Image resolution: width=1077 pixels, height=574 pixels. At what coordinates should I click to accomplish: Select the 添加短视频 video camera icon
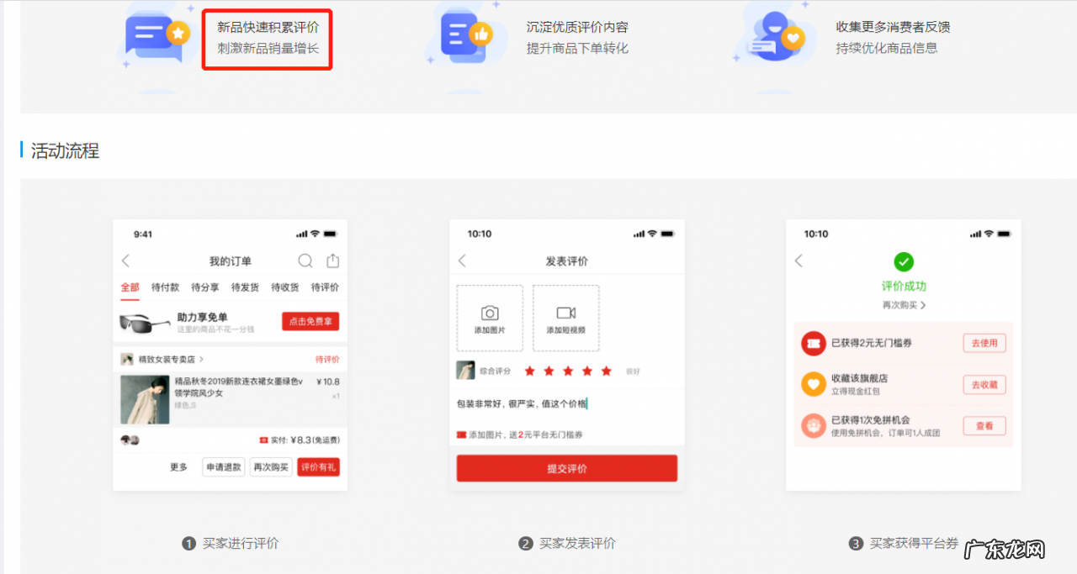click(565, 313)
